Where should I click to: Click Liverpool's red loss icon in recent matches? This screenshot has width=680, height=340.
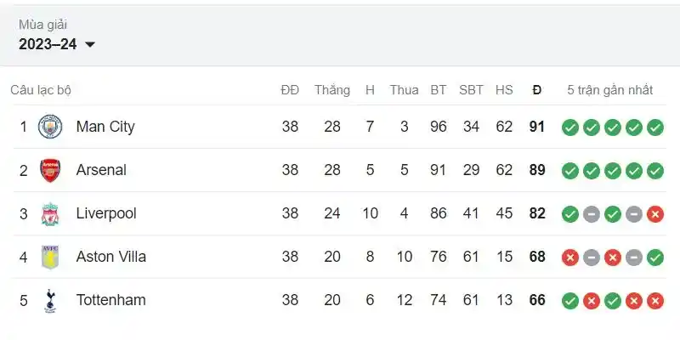[x=655, y=214]
